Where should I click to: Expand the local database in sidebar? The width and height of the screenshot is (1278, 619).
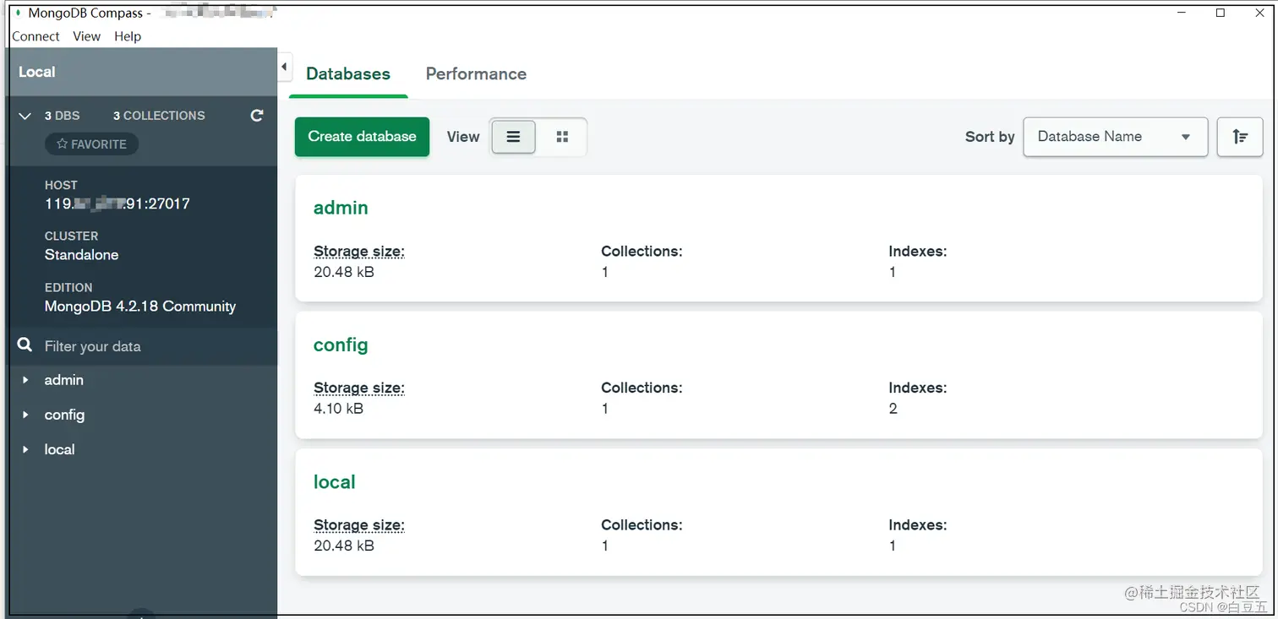(25, 449)
